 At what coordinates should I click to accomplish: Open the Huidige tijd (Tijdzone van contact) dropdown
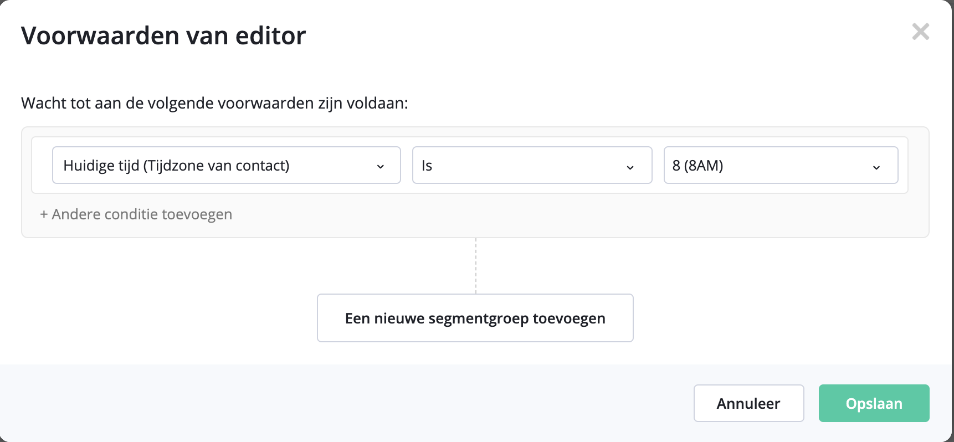pos(226,165)
